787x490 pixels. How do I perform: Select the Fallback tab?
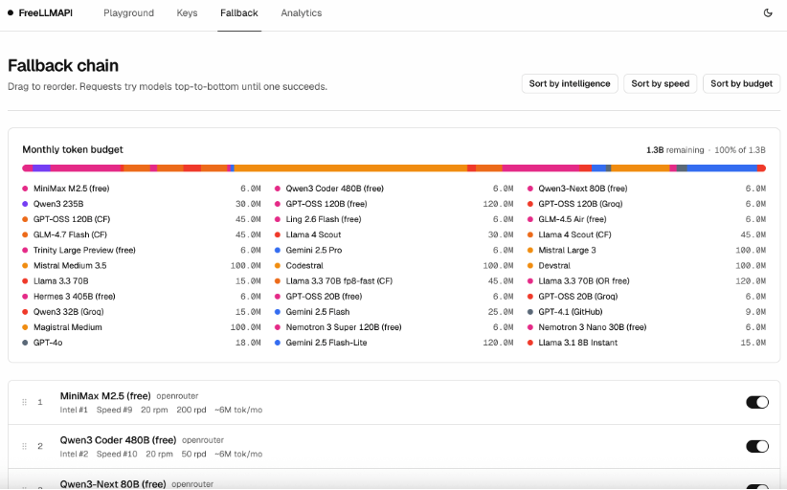[239, 13]
